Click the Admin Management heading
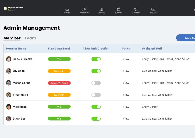 pyautogui.click(x=31, y=28)
